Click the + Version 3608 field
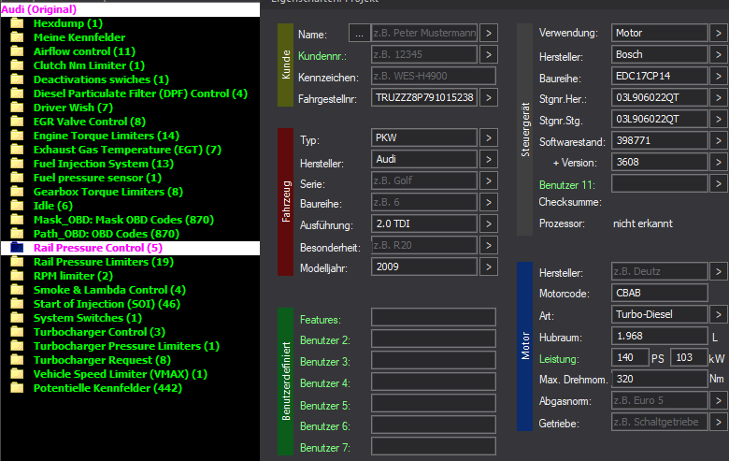The image size is (729, 461). point(659,162)
